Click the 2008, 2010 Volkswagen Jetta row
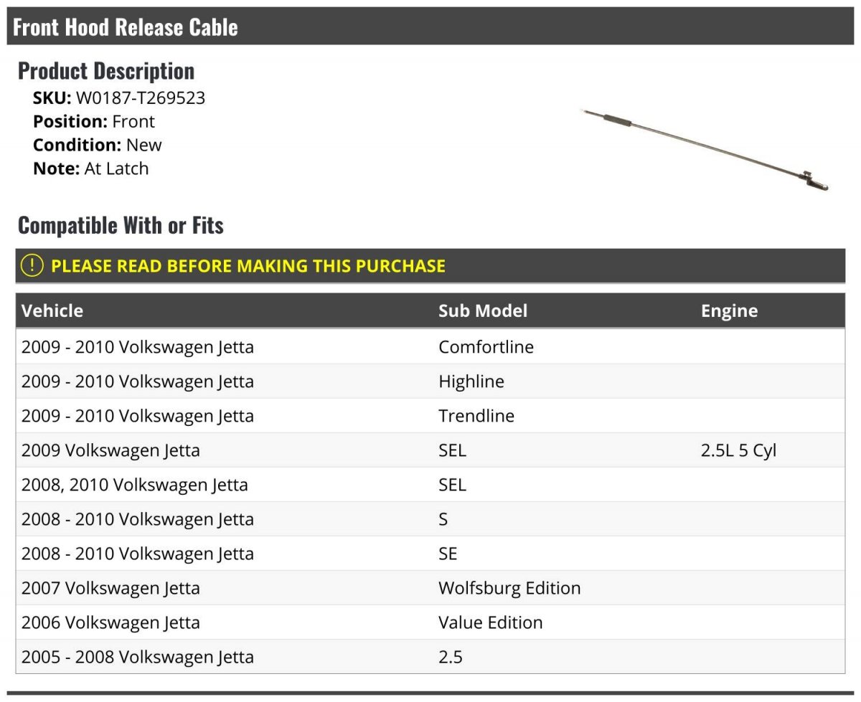Image resolution: width=861 pixels, height=702 pixels. click(135, 485)
